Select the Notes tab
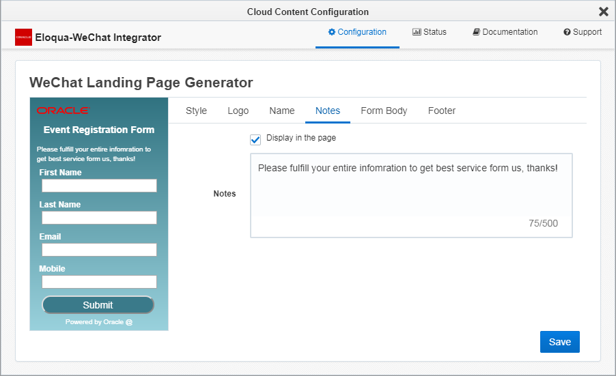Screen dimensions: 616x376 pos(328,111)
